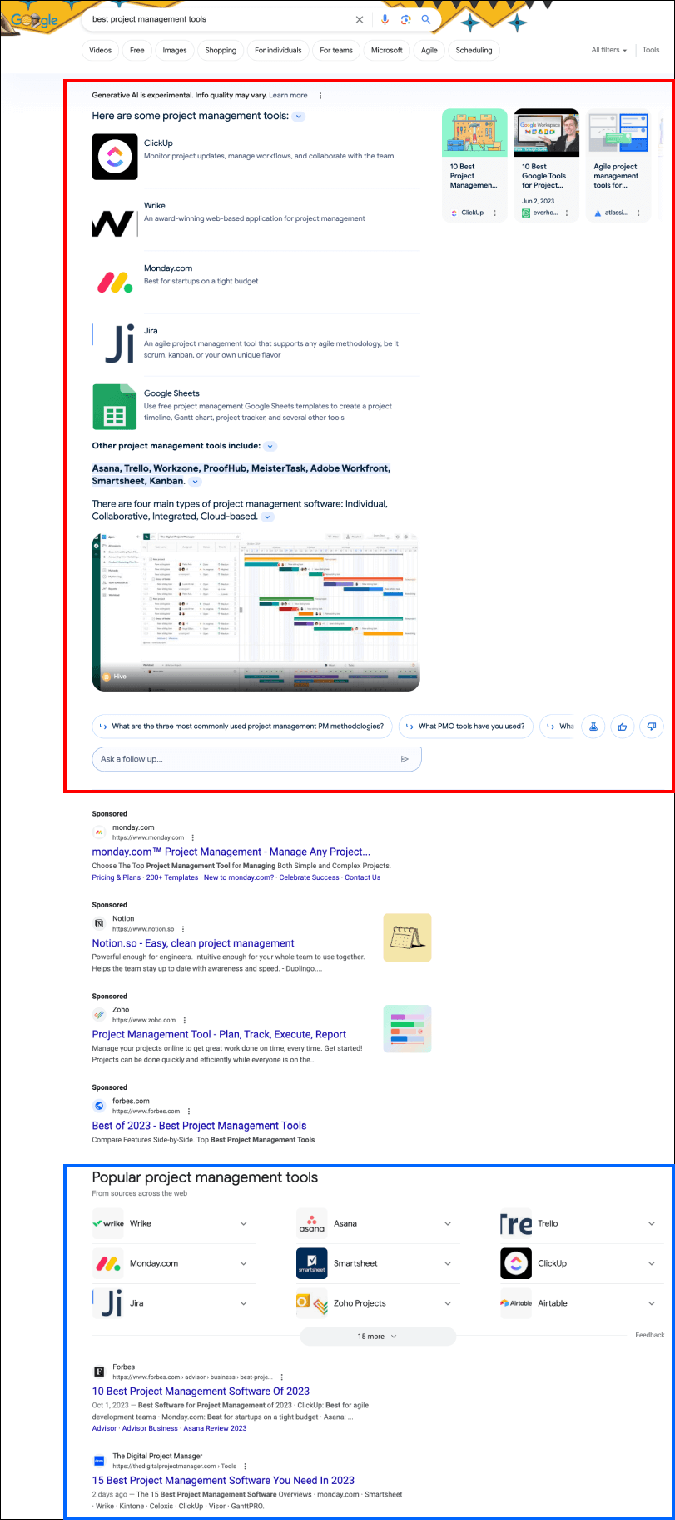Select the For teams filter chip

[336, 50]
